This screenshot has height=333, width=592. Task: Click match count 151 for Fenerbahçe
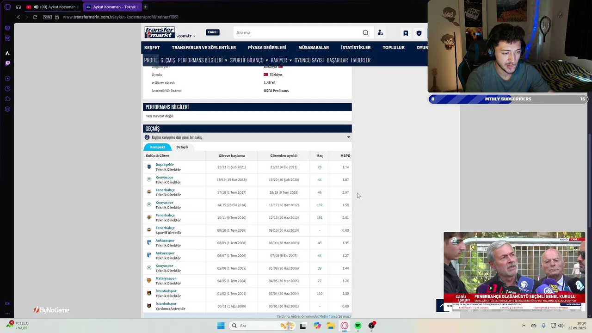pyautogui.click(x=320, y=217)
